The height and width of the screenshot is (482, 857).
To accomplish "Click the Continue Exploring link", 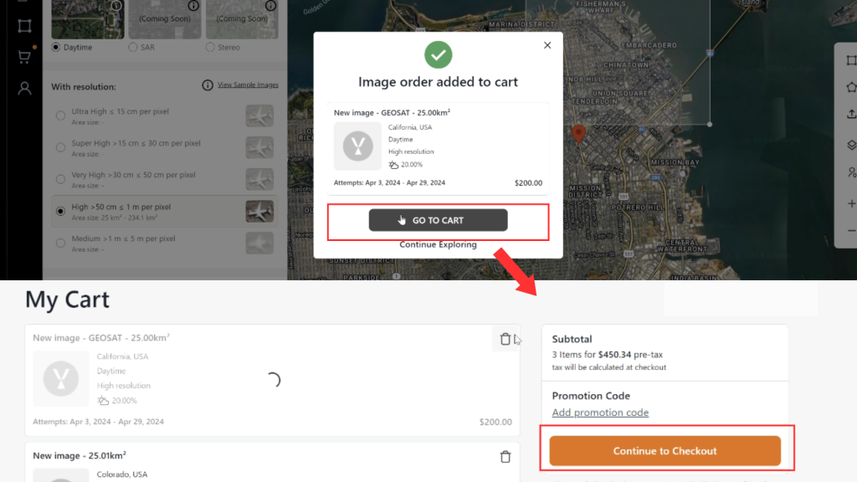I will coord(438,244).
